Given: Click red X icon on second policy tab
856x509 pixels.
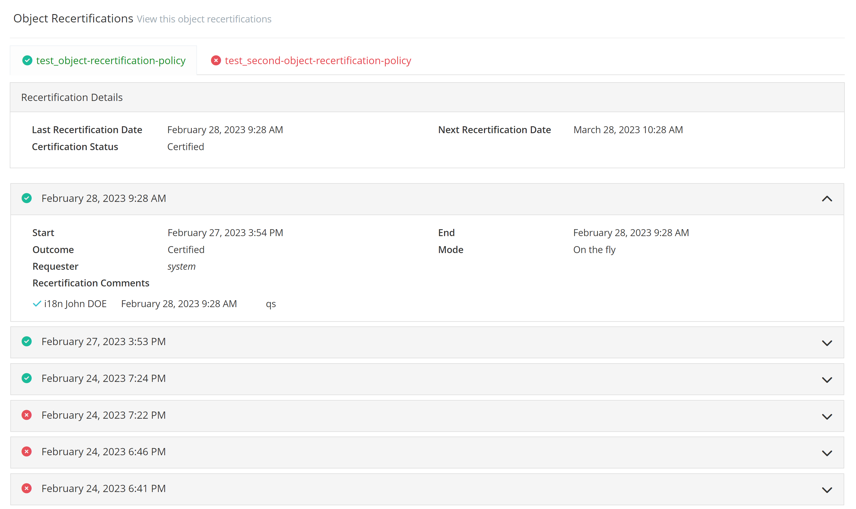Looking at the screenshot, I should (216, 60).
